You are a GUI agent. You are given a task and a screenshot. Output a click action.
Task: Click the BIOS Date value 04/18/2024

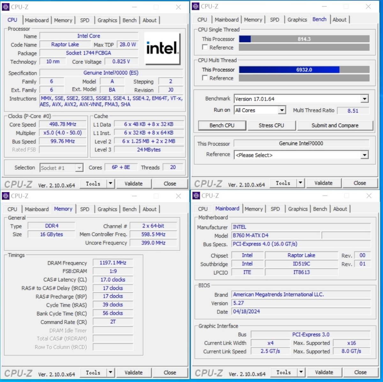301,311
